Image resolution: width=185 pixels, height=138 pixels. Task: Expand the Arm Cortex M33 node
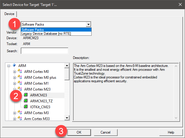click(x=14, y=119)
